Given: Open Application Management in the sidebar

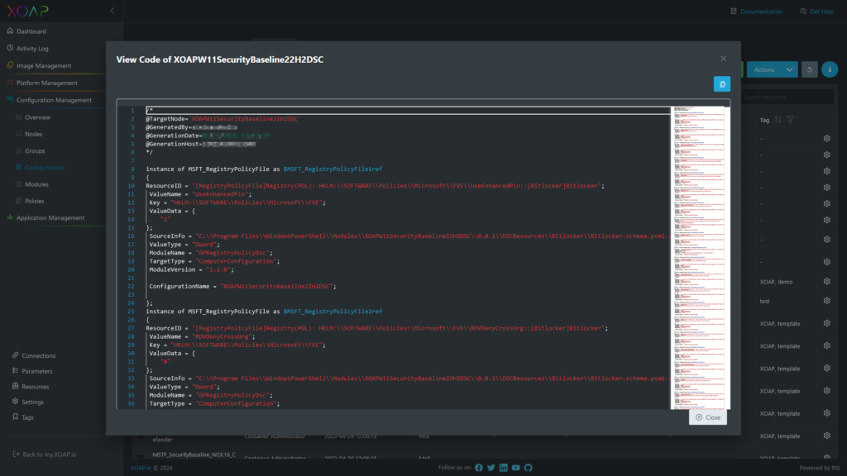Looking at the screenshot, I should [x=50, y=218].
